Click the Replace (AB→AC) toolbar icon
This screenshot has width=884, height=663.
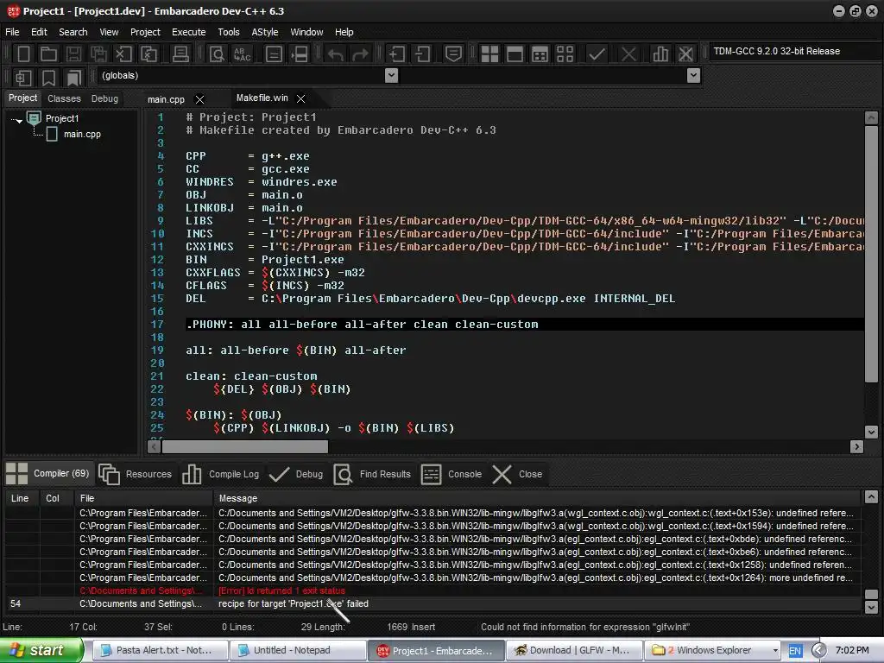point(242,54)
